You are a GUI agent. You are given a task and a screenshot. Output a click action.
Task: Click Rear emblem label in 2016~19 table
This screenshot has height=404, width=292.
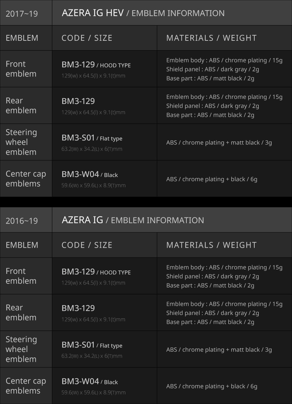(x=21, y=312)
